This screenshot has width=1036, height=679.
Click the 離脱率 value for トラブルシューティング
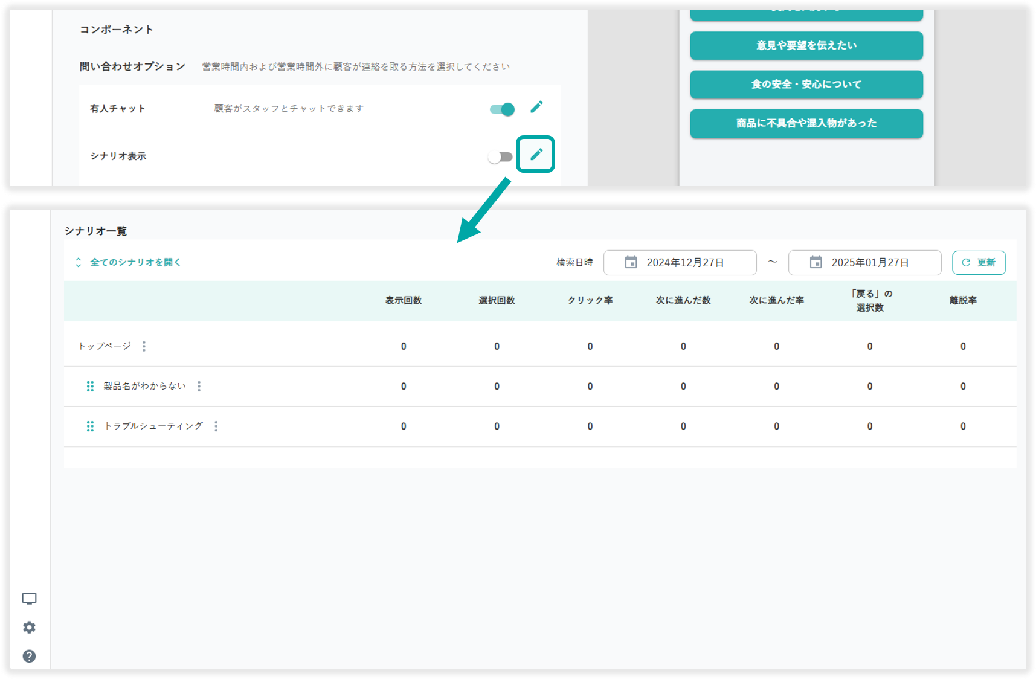pyautogui.click(x=963, y=426)
